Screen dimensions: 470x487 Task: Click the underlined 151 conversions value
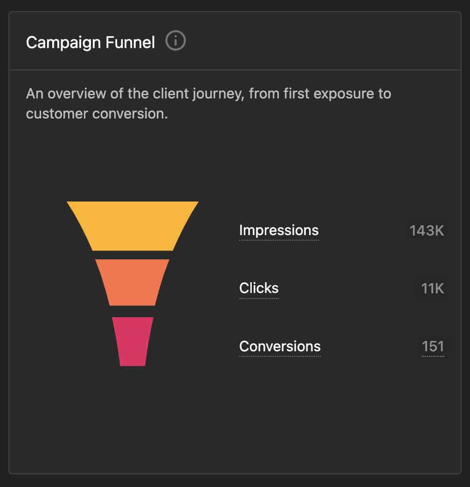(433, 347)
